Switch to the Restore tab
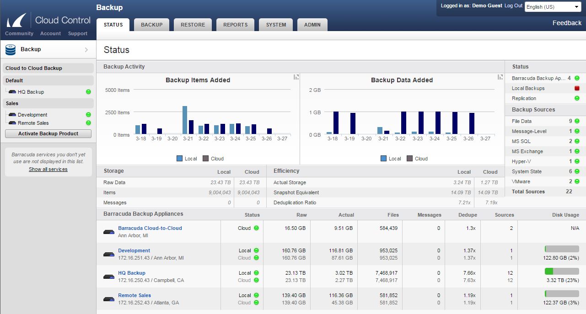586x314 pixels. (x=193, y=25)
